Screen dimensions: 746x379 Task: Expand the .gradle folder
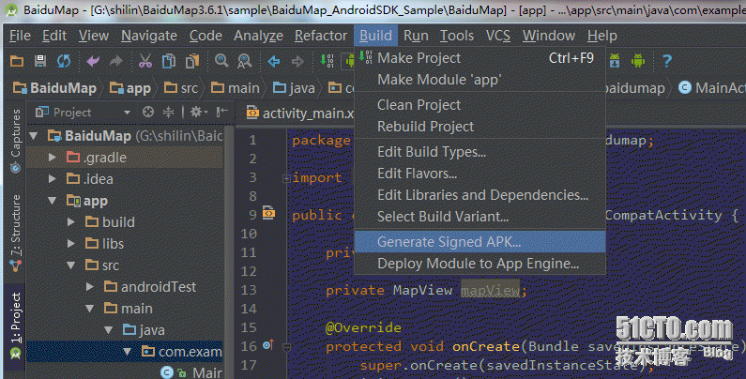53,158
